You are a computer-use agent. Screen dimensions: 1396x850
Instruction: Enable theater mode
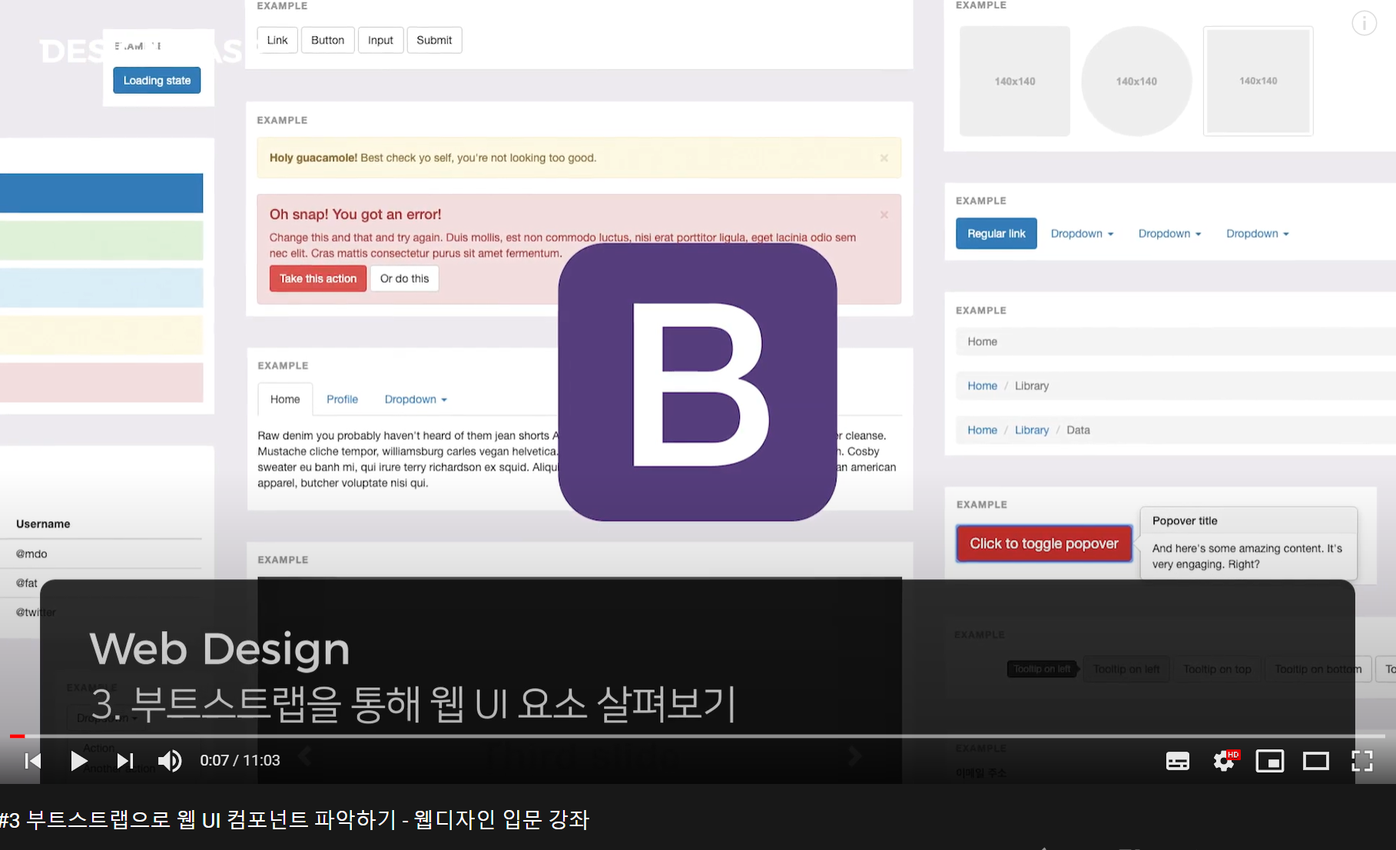[x=1316, y=761]
